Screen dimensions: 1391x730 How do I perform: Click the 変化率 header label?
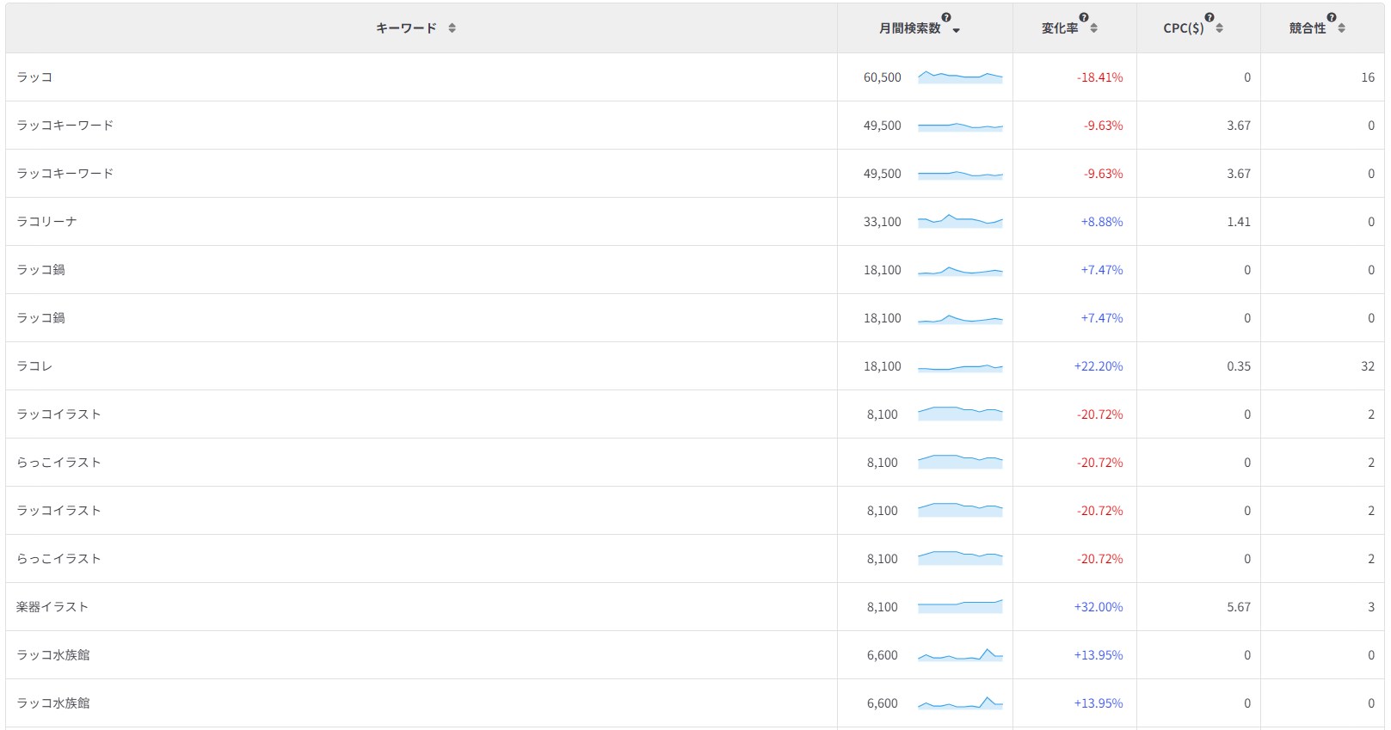1060,28
